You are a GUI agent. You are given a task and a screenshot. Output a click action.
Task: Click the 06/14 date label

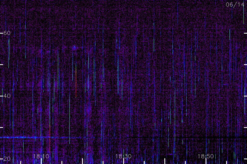(235, 5)
